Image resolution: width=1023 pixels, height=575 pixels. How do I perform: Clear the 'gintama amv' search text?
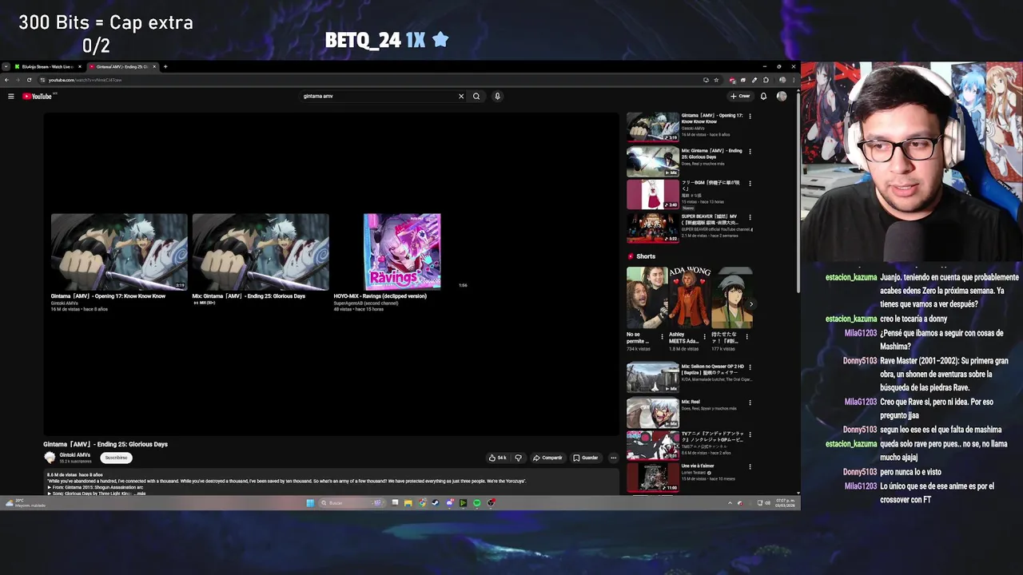pos(461,96)
